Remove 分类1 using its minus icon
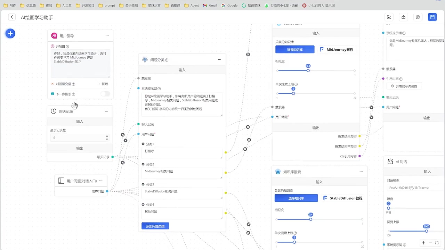Image resolution: width=445 pixels, height=250 pixels. click(143, 144)
